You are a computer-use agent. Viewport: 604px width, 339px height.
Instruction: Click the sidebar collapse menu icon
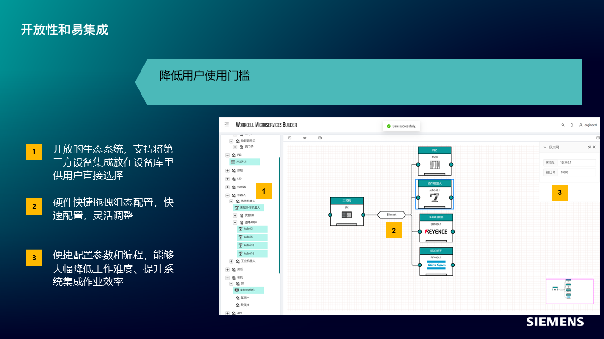click(x=227, y=125)
